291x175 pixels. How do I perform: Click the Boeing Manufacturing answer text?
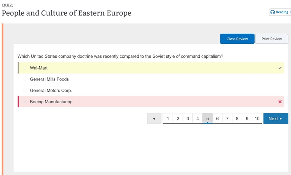(51, 102)
